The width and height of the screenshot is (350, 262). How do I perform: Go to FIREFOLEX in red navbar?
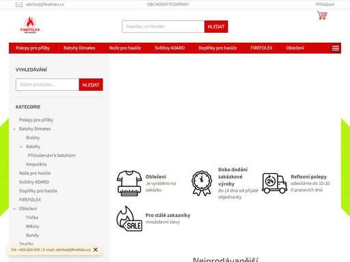point(261,48)
